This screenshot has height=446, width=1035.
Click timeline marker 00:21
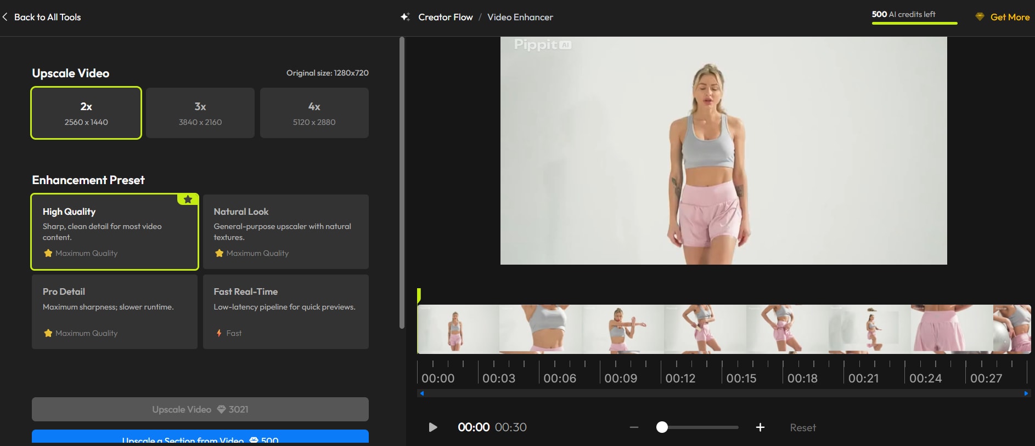click(863, 379)
